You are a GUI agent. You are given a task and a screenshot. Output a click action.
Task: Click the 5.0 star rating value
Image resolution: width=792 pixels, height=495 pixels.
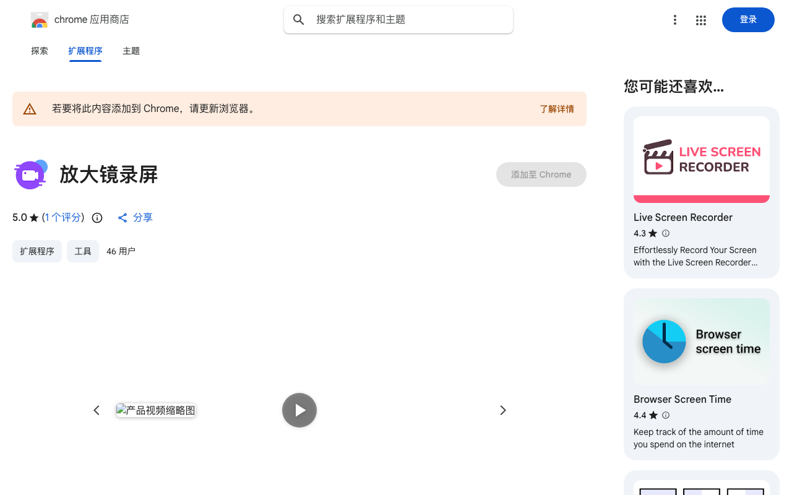pos(20,218)
